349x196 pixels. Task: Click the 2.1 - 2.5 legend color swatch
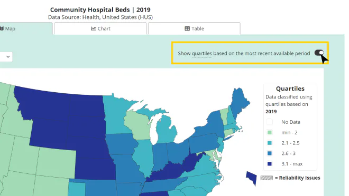pos(269,143)
